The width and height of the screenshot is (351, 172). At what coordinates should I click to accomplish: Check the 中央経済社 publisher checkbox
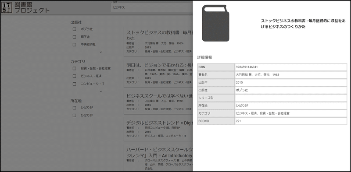[75, 45]
